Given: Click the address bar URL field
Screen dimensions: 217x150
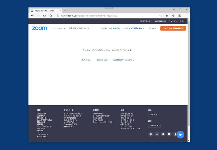Looking at the screenshot, I should (109, 16).
